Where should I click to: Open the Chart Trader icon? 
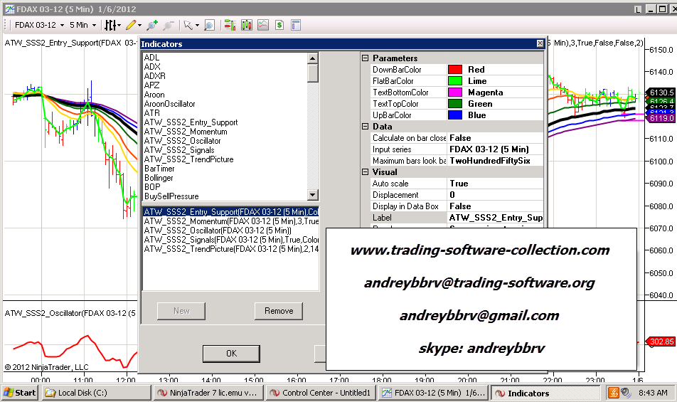tap(230, 25)
